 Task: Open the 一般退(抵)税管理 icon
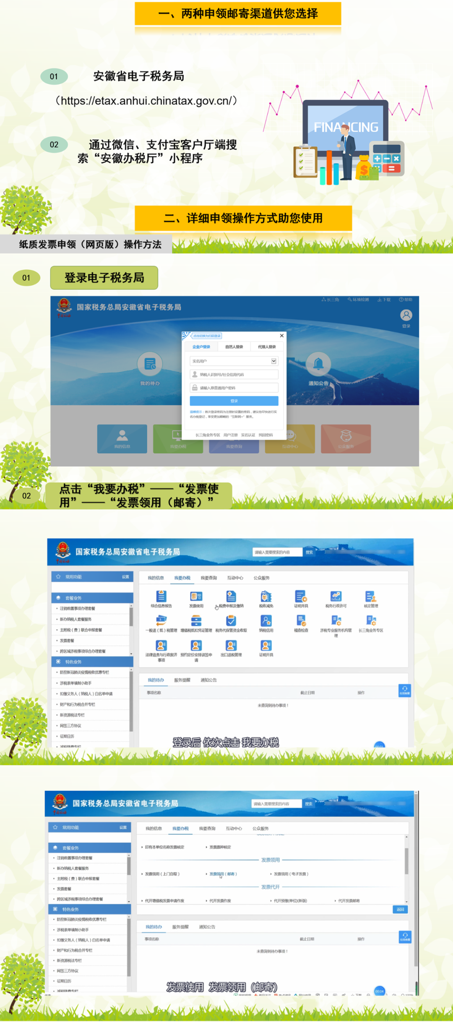[161, 620]
